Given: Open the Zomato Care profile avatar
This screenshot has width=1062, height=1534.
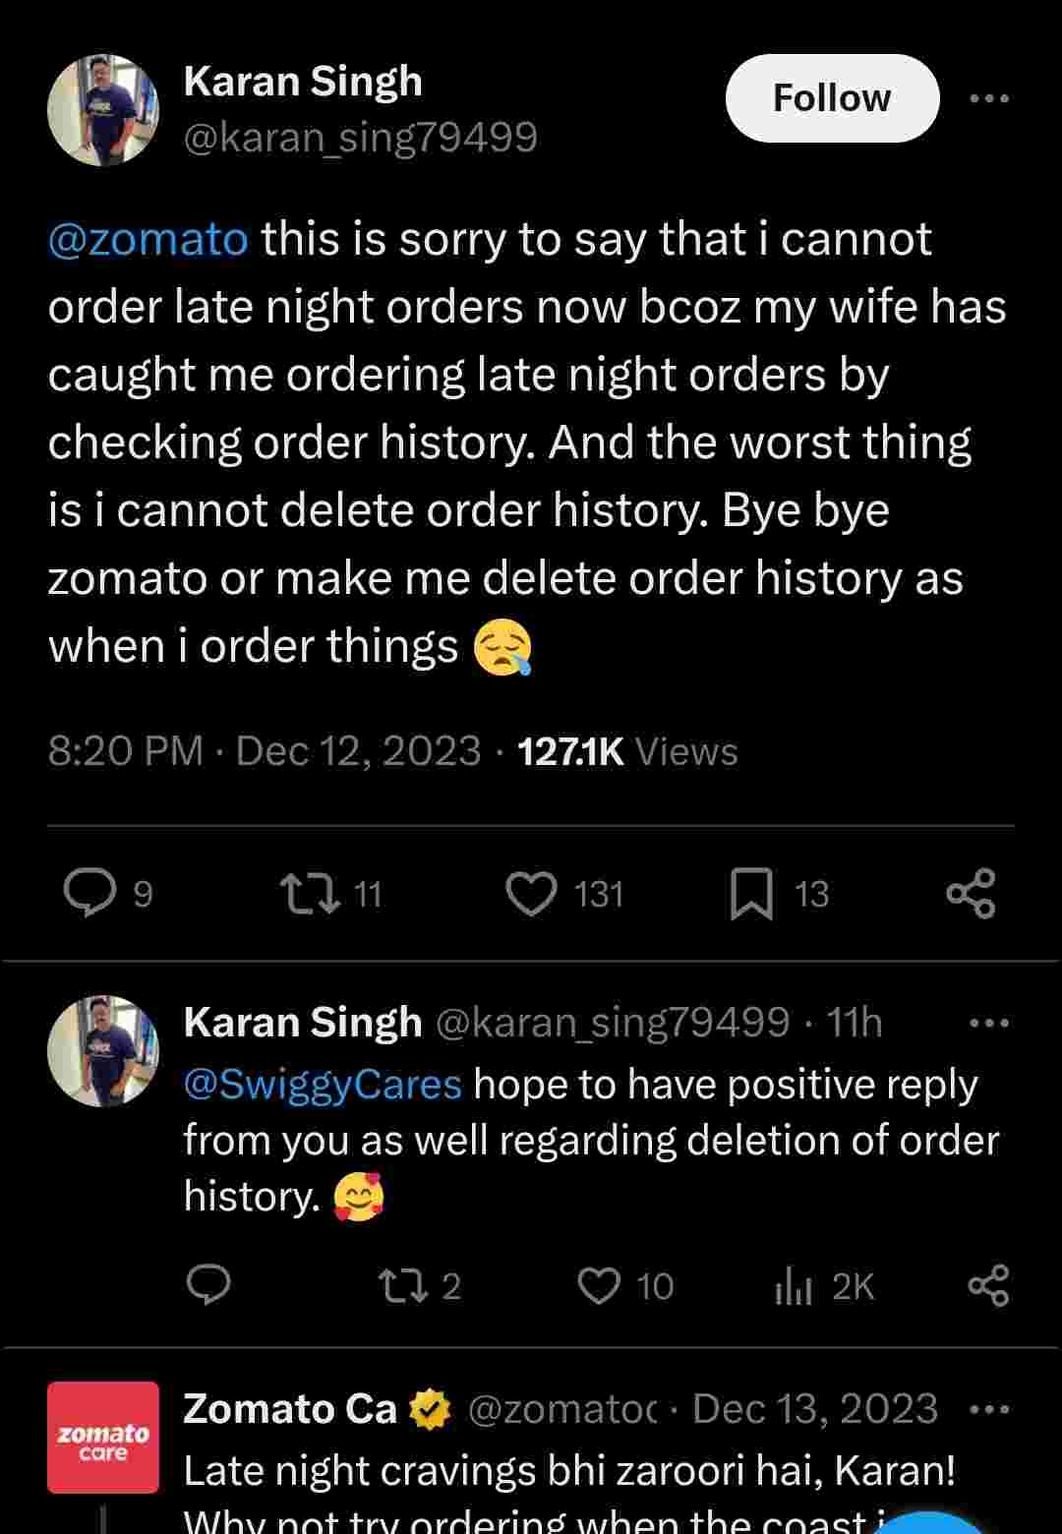Looking at the screenshot, I should pos(102,1437).
